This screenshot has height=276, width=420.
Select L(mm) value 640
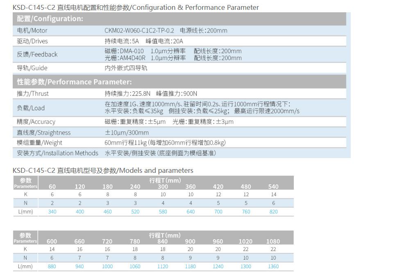[x=191, y=212]
